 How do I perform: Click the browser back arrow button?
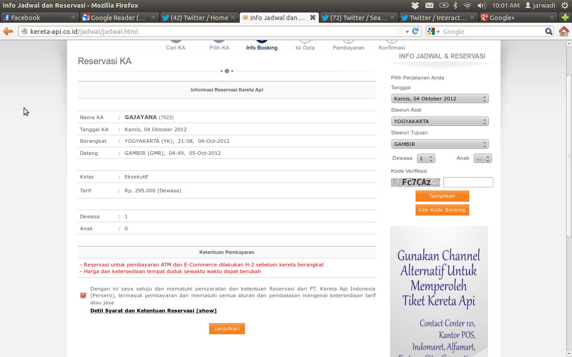pos(8,31)
